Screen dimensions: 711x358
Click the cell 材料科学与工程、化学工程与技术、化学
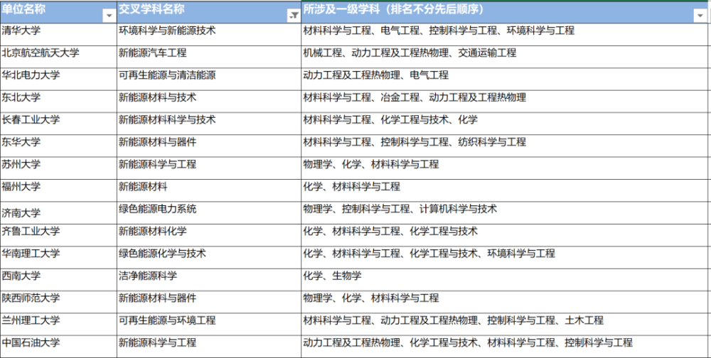[504, 124]
